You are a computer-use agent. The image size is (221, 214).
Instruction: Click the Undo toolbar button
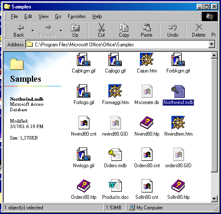click(173, 30)
